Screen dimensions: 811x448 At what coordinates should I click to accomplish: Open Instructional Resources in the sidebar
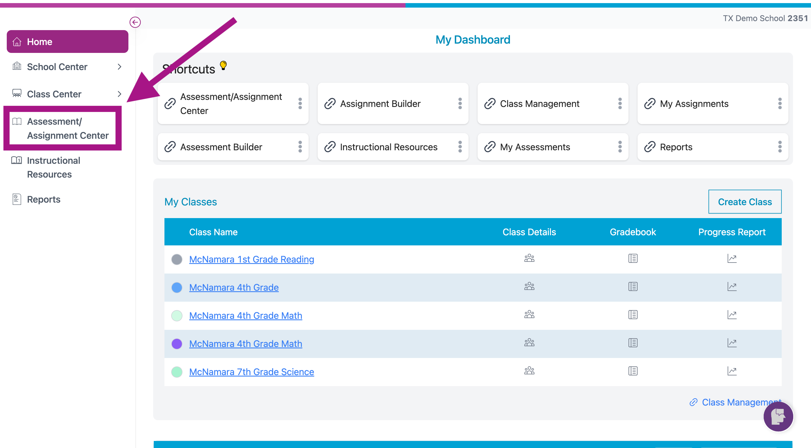click(x=54, y=167)
